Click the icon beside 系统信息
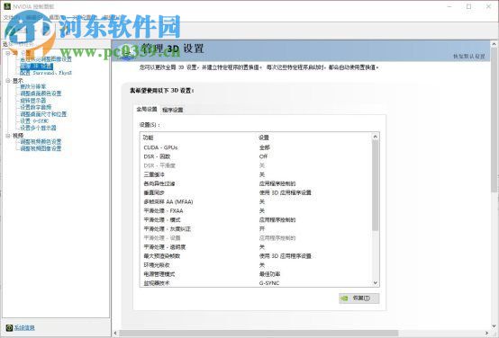499x338 pixels. point(10,327)
